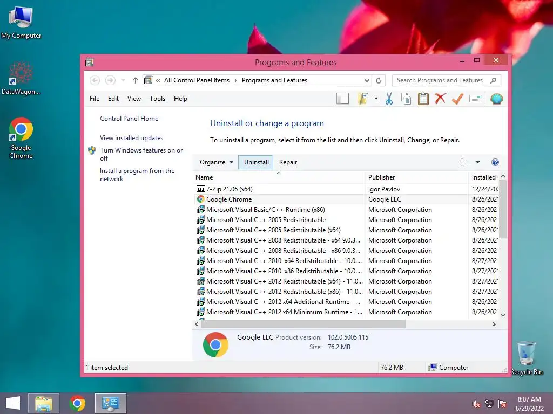553x414 pixels.
Task: Click the blue Help question mark icon
Action: [495, 162]
